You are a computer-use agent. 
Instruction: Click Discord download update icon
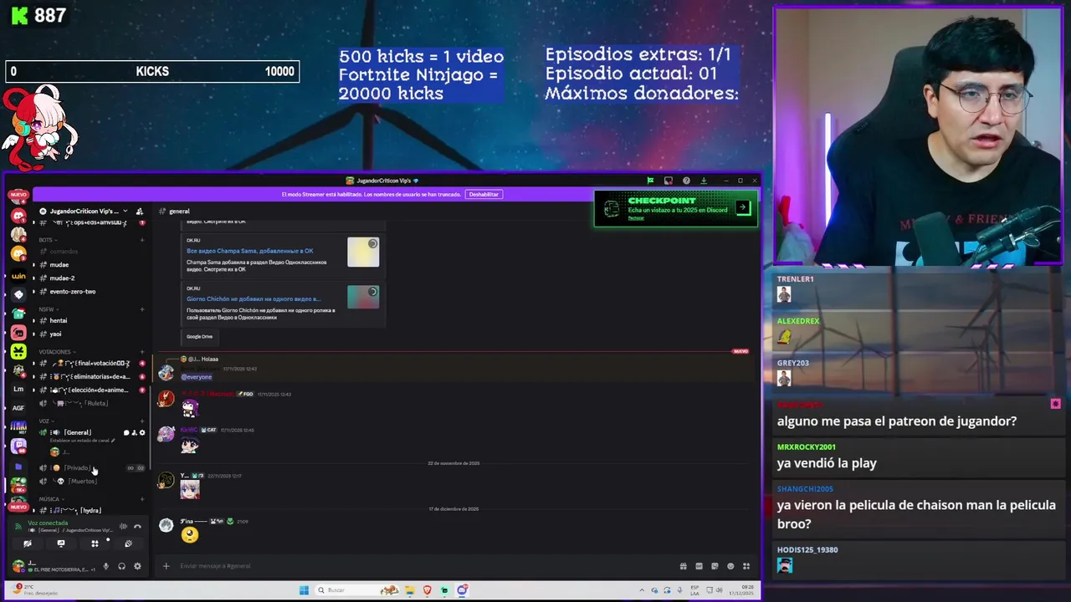point(704,181)
